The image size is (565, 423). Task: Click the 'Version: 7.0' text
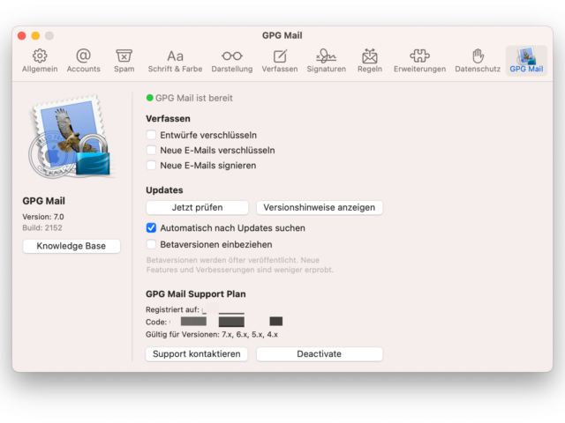tap(43, 217)
